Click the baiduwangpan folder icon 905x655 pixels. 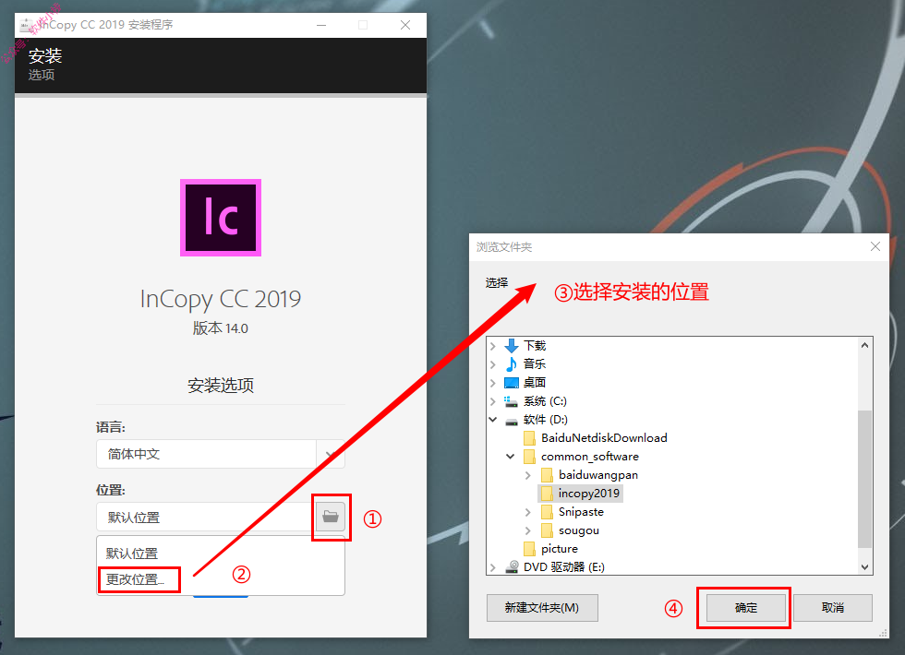[547, 475]
